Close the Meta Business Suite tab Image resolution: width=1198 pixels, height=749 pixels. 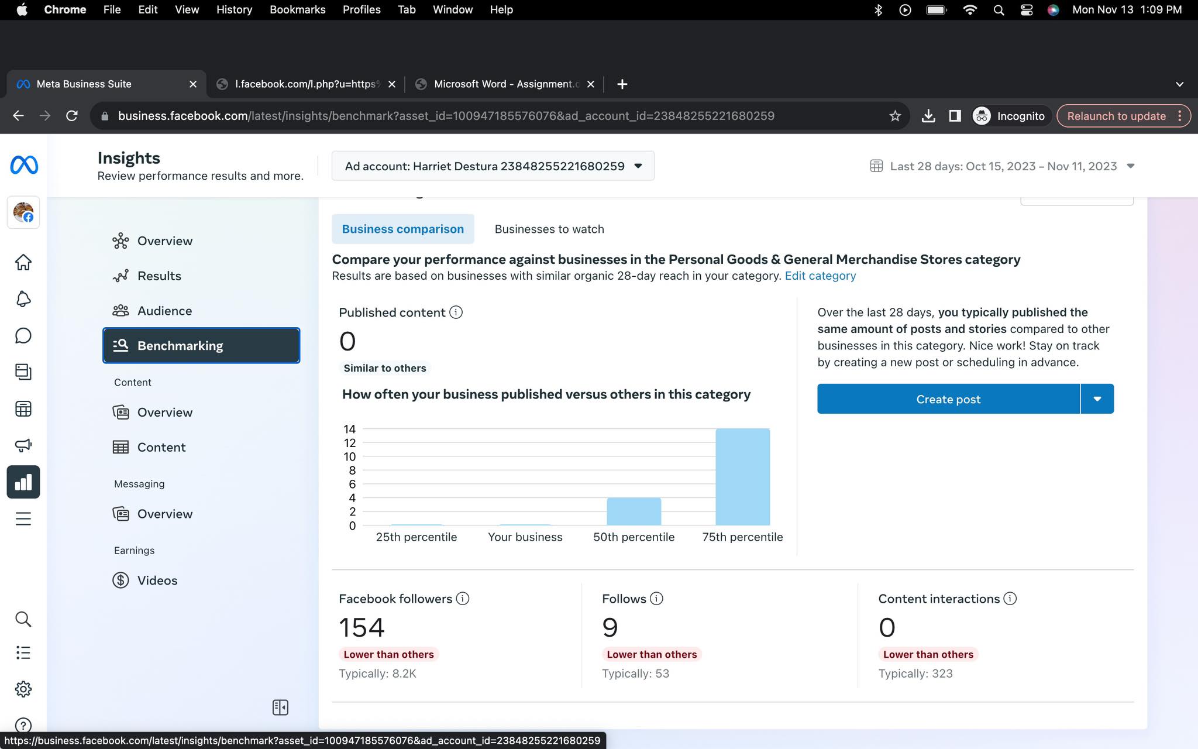click(x=193, y=84)
